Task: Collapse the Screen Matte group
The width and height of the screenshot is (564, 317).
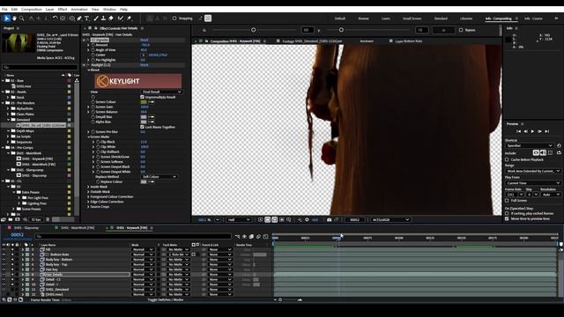Action: 88,137
